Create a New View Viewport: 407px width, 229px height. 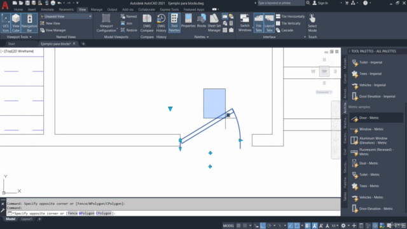pyautogui.click(x=50, y=24)
